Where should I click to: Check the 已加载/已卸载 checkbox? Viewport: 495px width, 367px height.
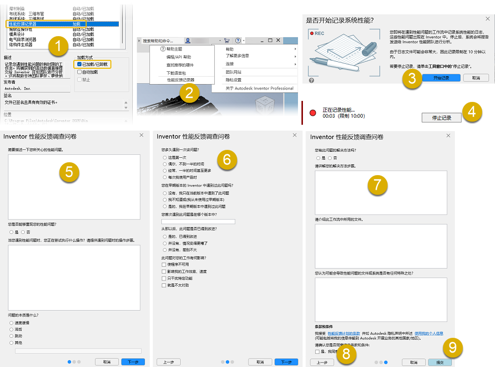point(80,64)
